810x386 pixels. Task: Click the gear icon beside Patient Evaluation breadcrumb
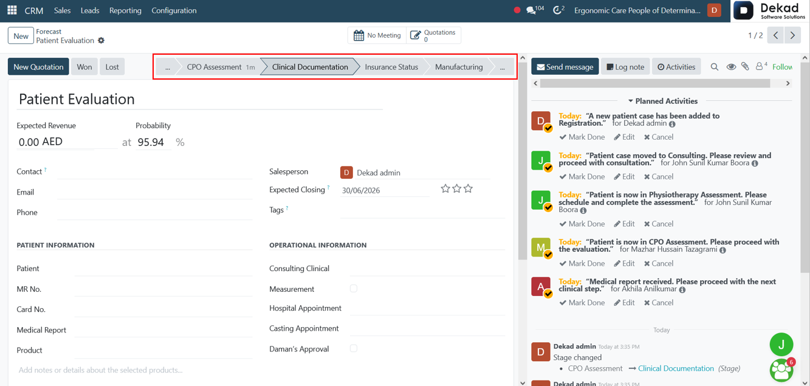101,41
